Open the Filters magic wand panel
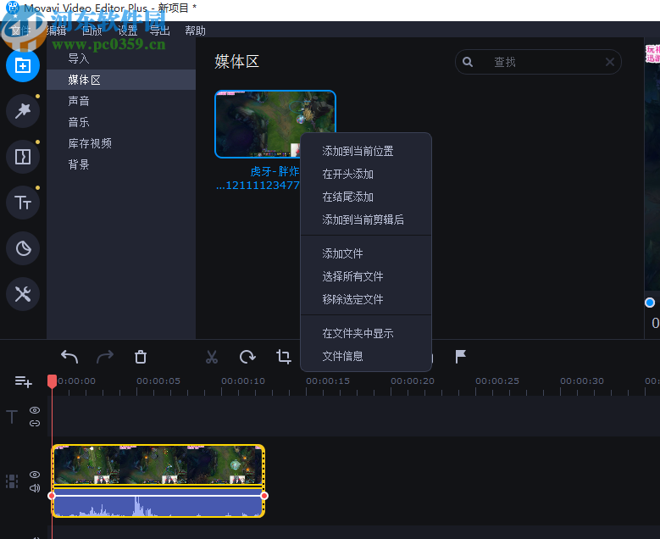 coord(23,111)
